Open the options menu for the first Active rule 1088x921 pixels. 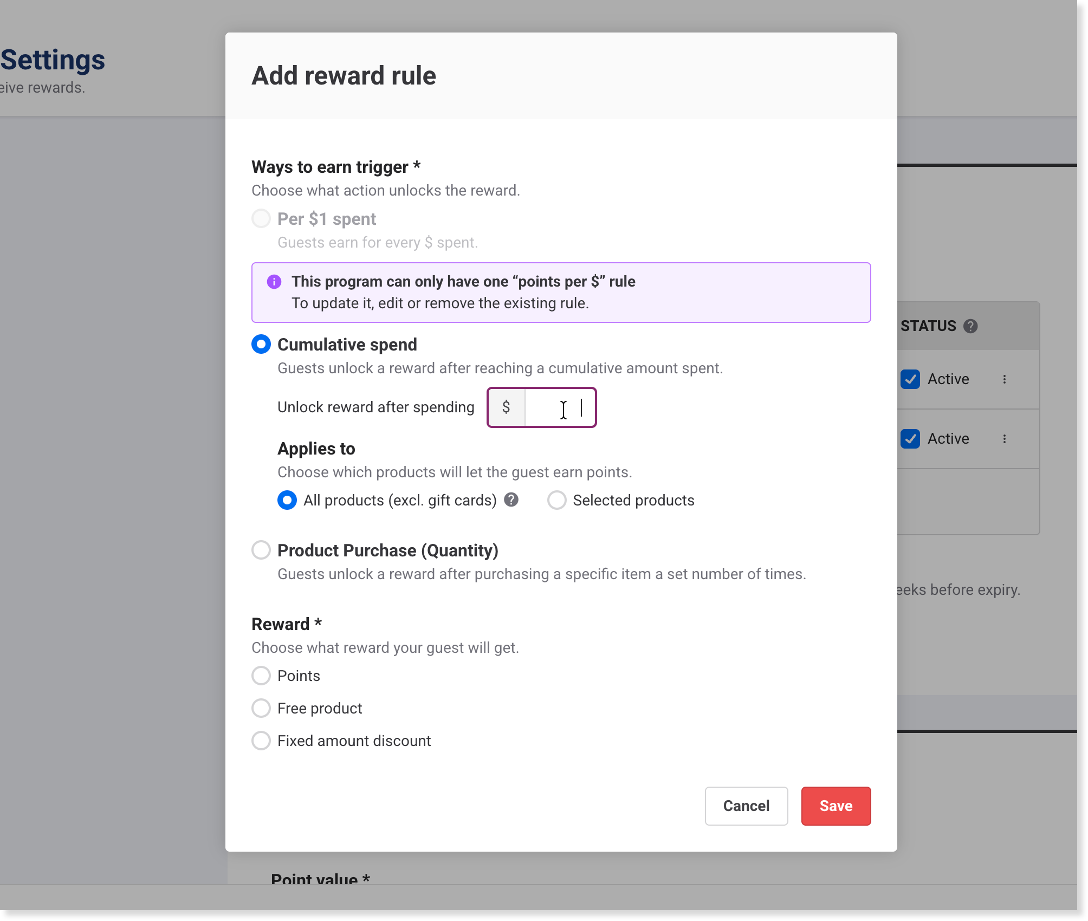click(x=1005, y=379)
